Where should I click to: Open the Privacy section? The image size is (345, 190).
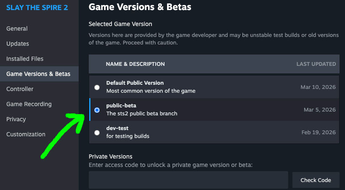pyautogui.click(x=16, y=119)
